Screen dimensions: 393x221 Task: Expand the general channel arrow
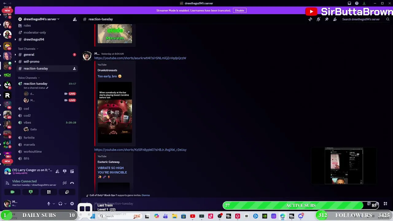click(x=15, y=55)
